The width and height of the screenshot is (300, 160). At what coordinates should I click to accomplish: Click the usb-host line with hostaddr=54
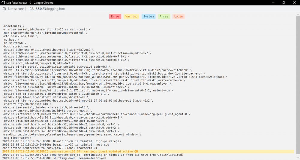click(x=61, y=131)
